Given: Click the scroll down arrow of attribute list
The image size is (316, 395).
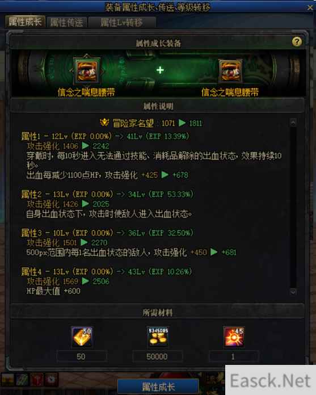Looking at the screenshot, I should 293,292.
